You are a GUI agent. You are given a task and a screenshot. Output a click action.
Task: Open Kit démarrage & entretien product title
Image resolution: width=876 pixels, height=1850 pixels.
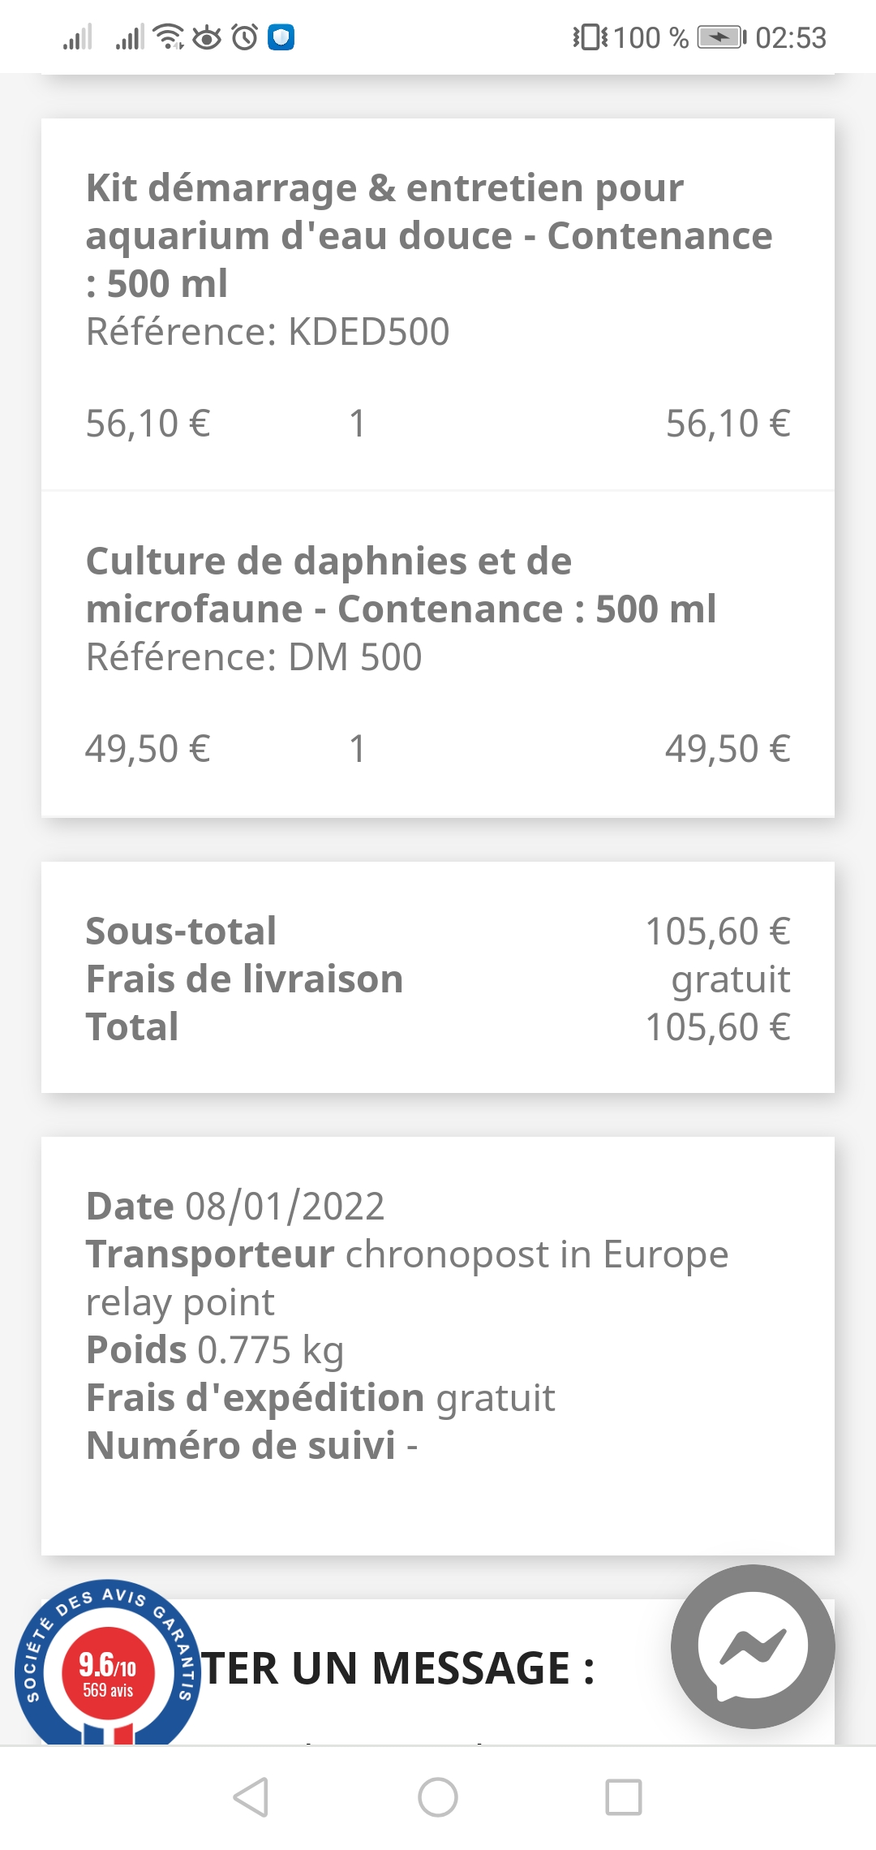click(428, 234)
